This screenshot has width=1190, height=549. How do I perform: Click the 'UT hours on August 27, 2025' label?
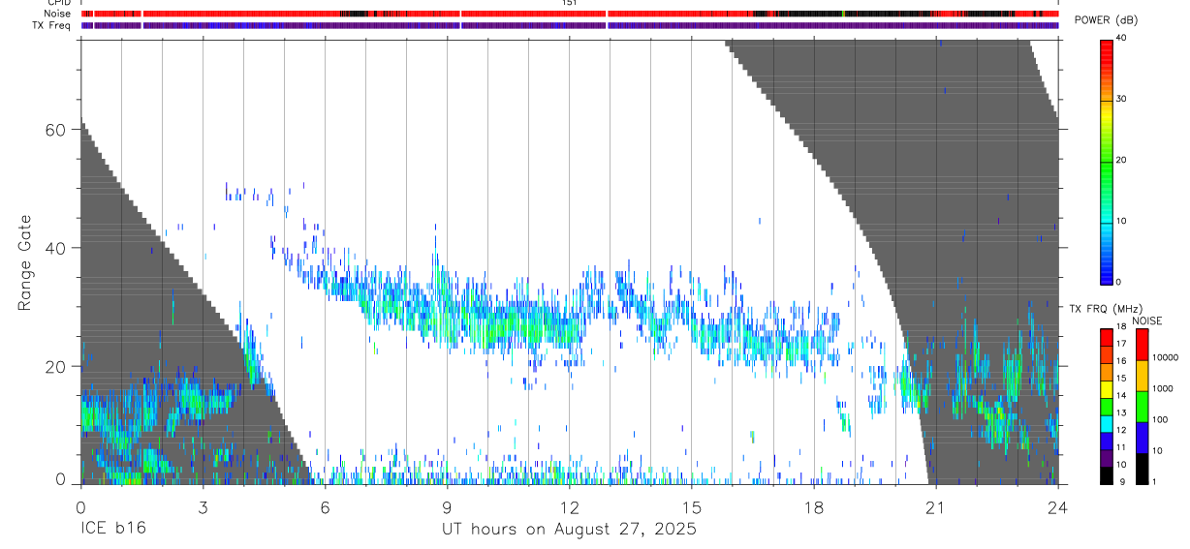click(x=569, y=530)
